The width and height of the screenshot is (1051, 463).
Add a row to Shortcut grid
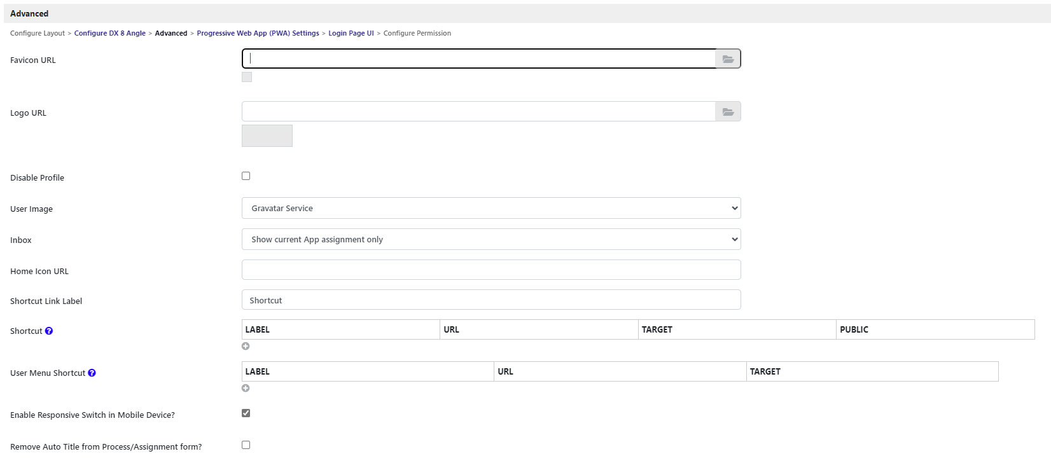pyautogui.click(x=246, y=347)
